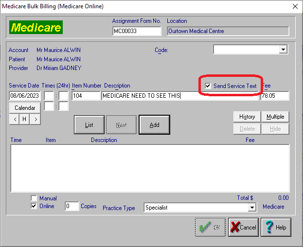Screen dimensions: 303x247
Task: Open Help with the question mark button
Action: click(276, 227)
